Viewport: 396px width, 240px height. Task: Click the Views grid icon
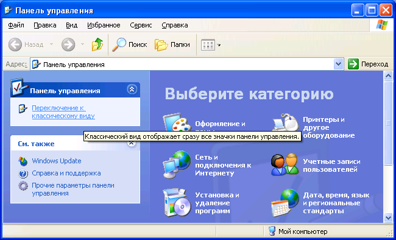(x=208, y=45)
